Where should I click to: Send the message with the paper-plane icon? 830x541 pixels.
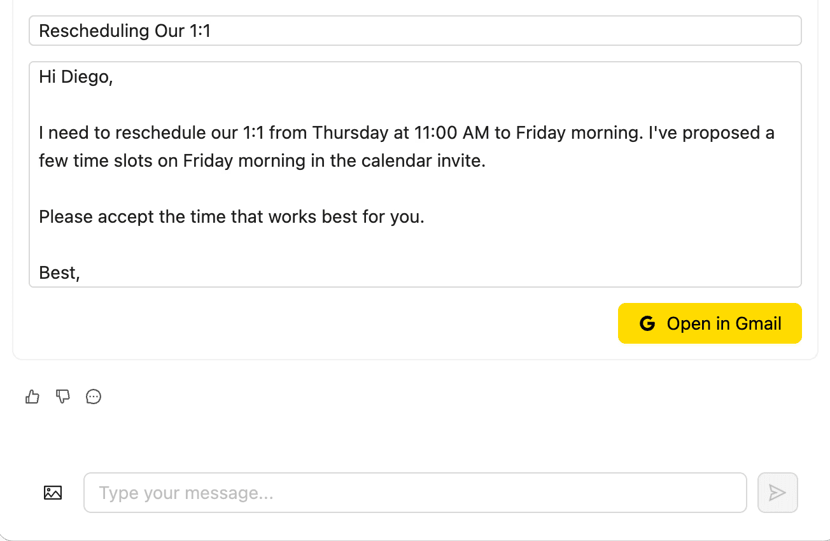tap(777, 493)
